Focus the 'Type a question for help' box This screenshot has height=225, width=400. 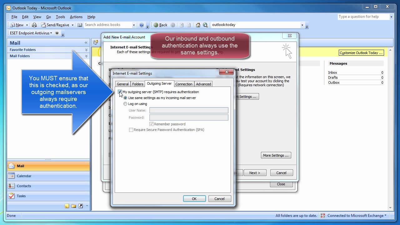point(363,17)
